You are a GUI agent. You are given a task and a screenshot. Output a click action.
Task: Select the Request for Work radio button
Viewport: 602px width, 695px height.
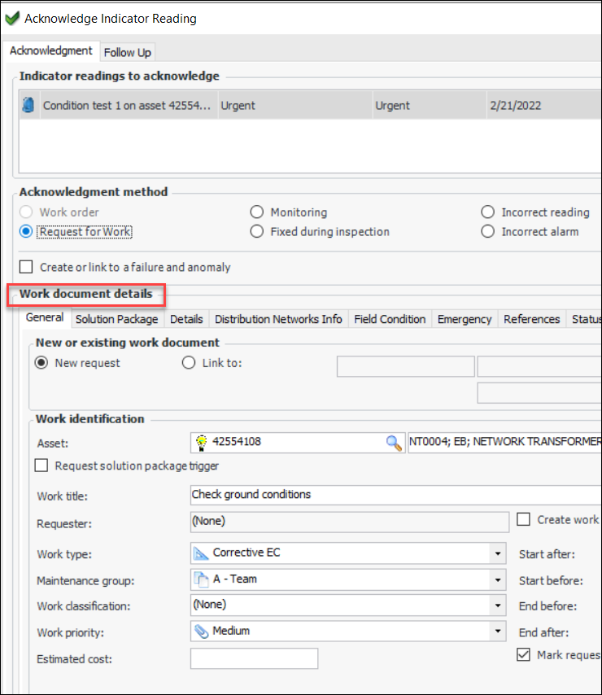point(26,232)
